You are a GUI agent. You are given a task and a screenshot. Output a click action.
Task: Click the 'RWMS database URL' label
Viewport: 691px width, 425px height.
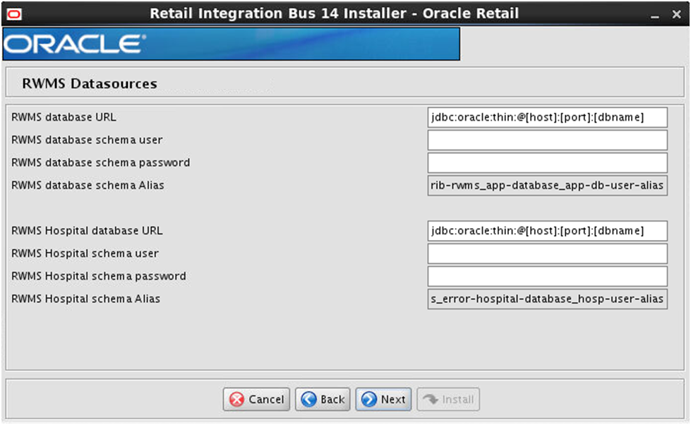64,117
